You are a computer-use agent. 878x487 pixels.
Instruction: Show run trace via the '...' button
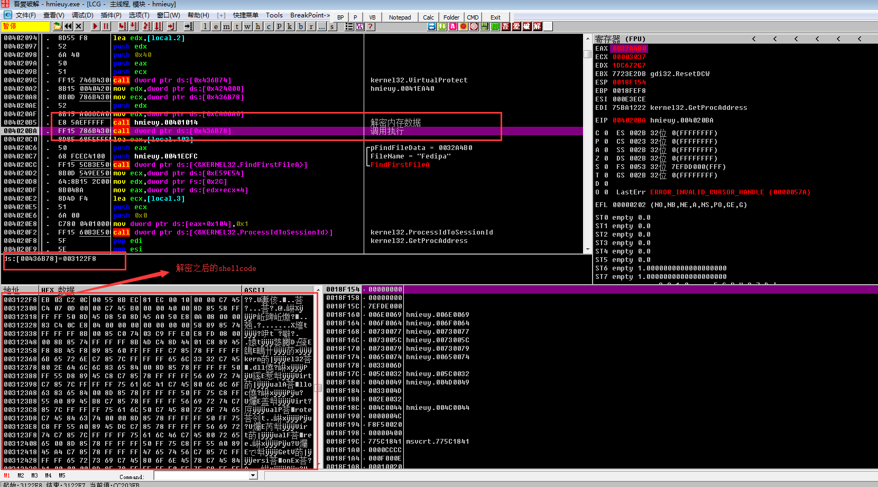click(321, 26)
